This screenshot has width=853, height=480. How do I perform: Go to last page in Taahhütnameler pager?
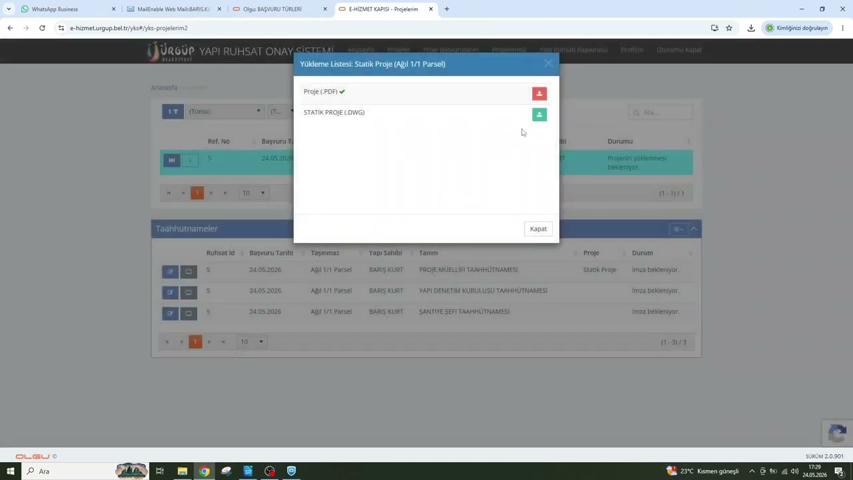(223, 342)
